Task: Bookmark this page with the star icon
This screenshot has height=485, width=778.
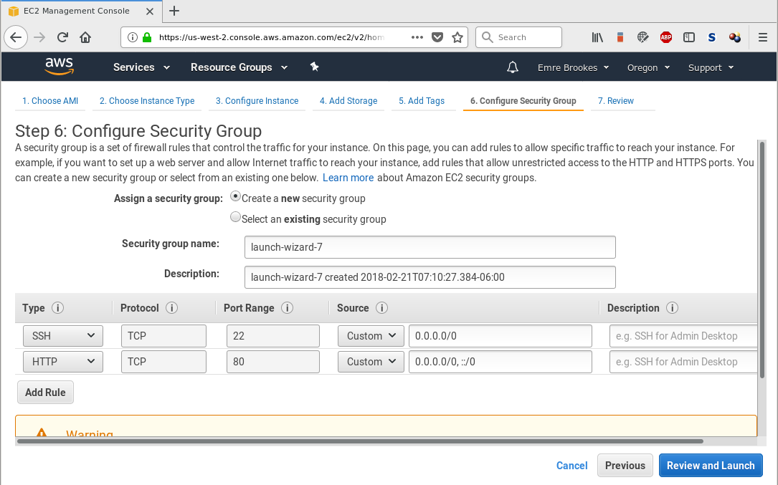Action: (457, 37)
